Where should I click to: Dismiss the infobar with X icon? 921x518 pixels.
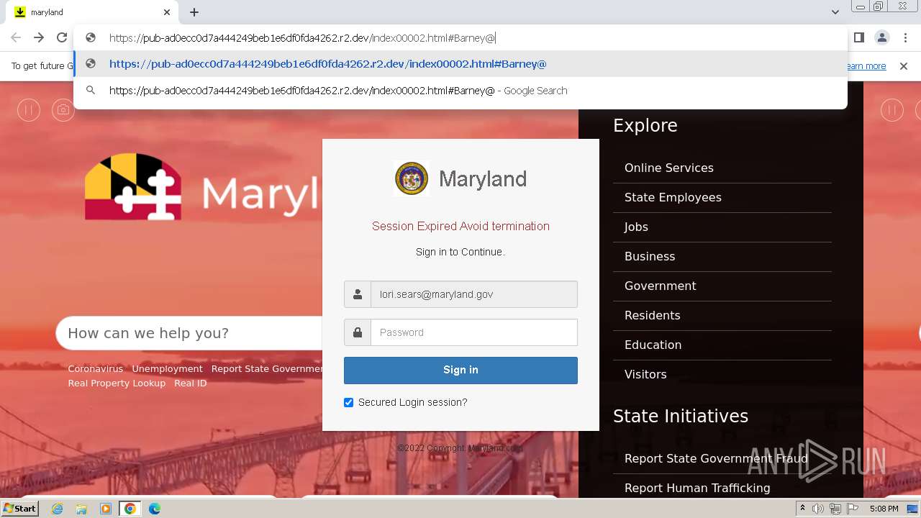904,66
